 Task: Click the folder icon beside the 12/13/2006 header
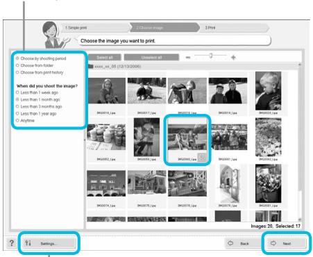tap(90, 67)
